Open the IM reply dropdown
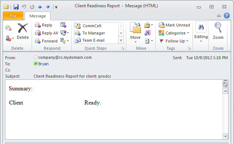This screenshot has width=234, height=144. pos(65,33)
